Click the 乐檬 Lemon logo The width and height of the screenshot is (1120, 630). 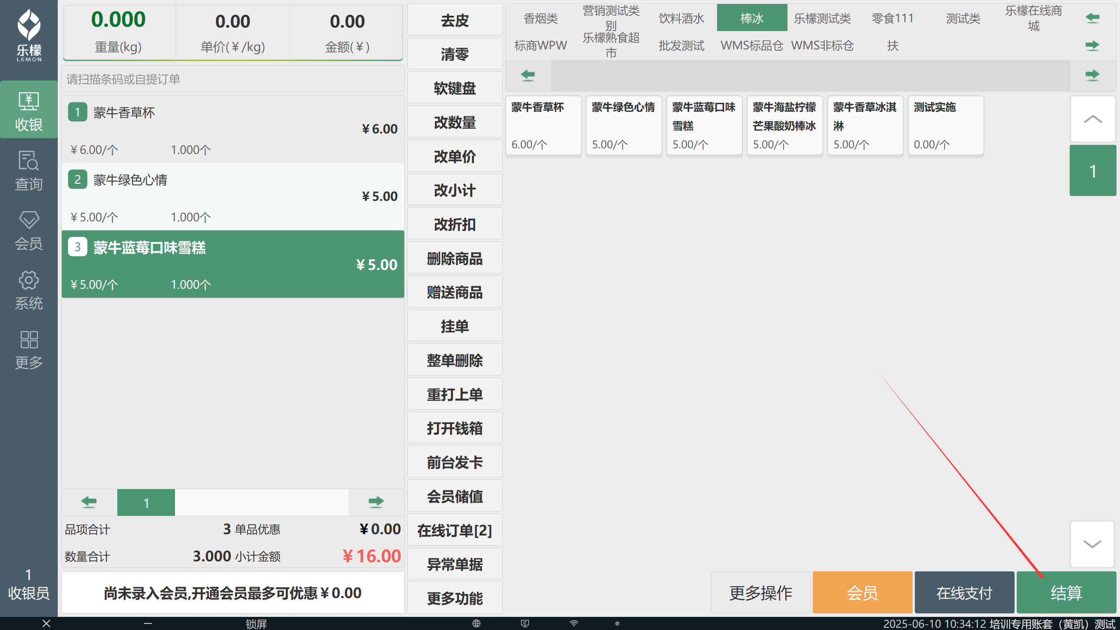pyautogui.click(x=29, y=35)
